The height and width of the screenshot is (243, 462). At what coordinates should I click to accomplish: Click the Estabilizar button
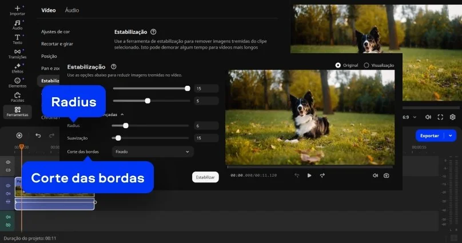pyautogui.click(x=205, y=177)
